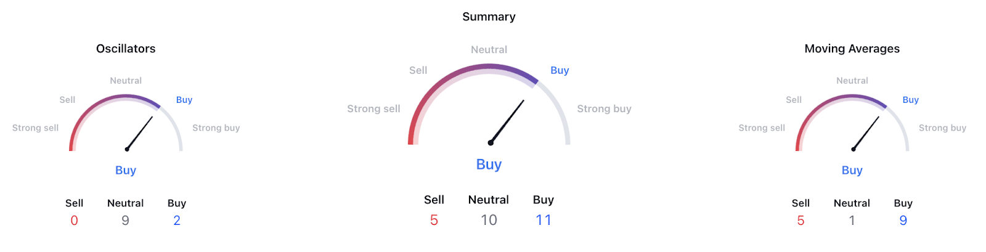
Task: Click the Oscillators gauge needle
Action: 140,132
